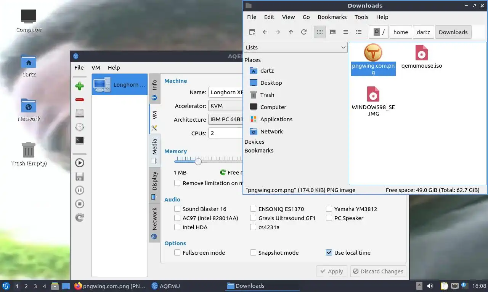Switch to the Display tab in AQEMU
This screenshot has width=488, height=292.
pyautogui.click(x=154, y=185)
